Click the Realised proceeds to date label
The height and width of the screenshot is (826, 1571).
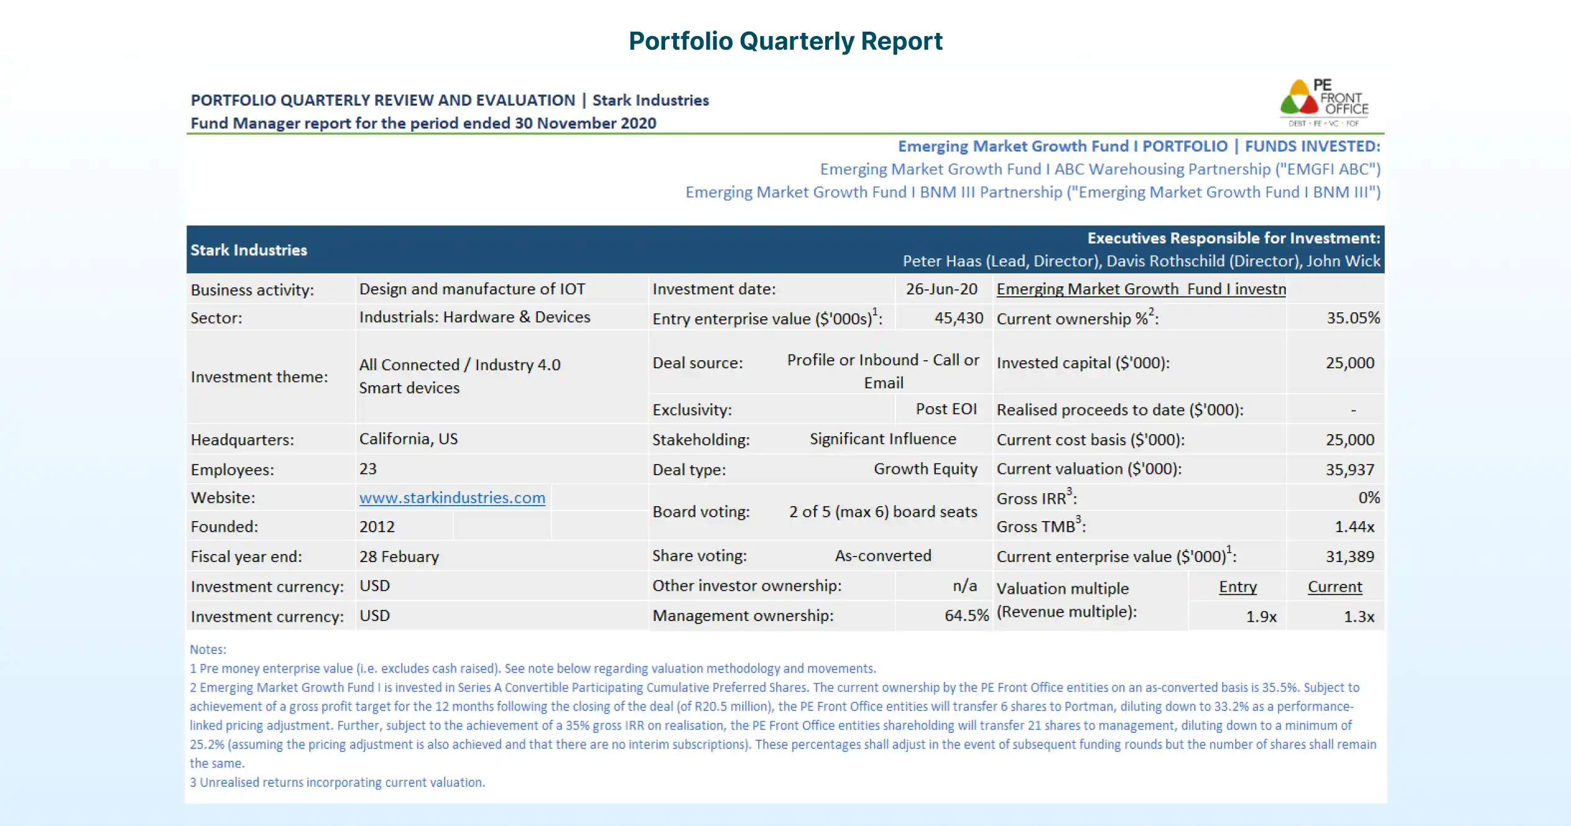1120,410
